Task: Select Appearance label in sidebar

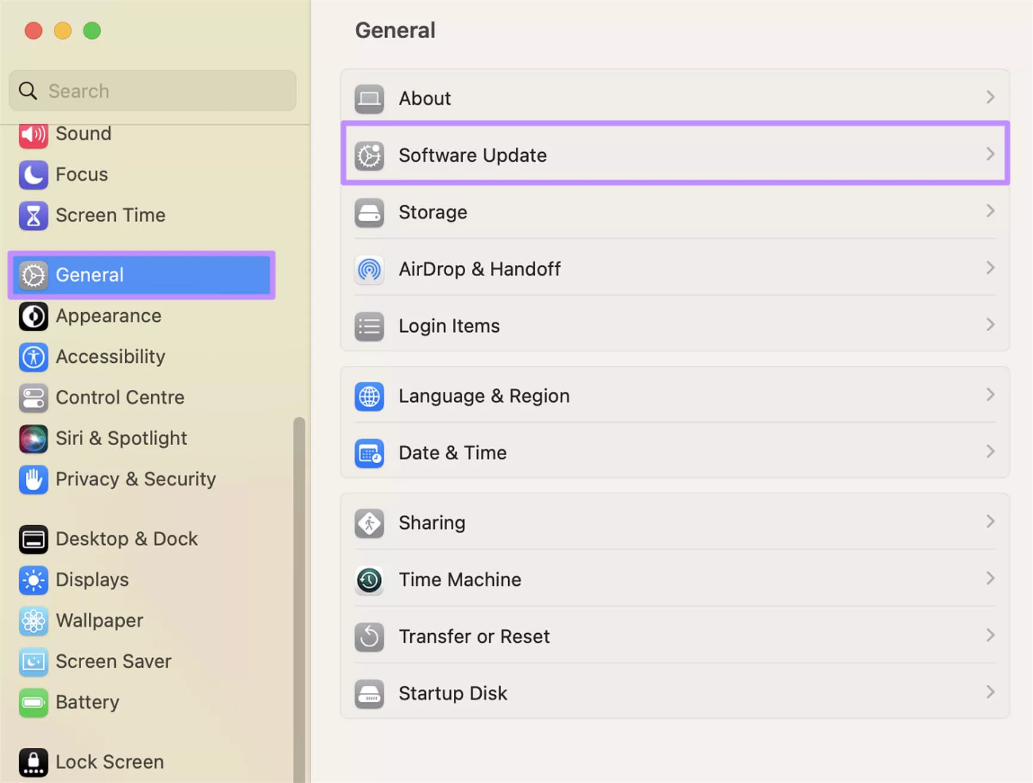Action: [109, 316]
